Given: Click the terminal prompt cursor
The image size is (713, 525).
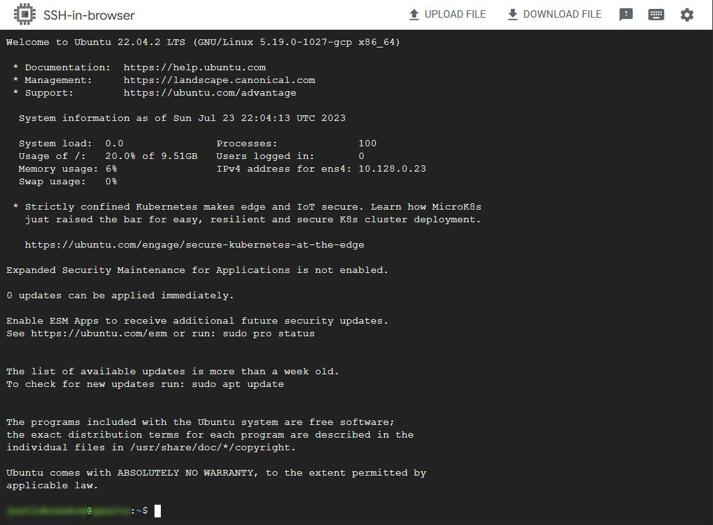Looking at the screenshot, I should point(157,511).
